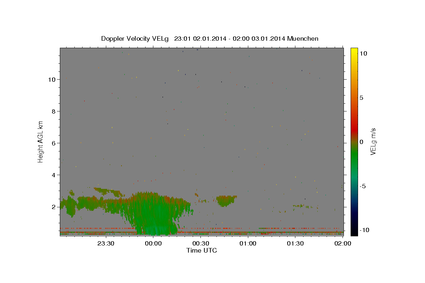
Task: Click the height tick label 4
Action: coord(53,175)
